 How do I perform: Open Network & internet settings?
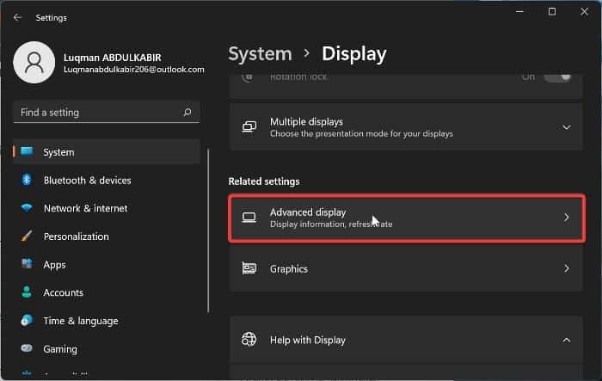point(86,208)
